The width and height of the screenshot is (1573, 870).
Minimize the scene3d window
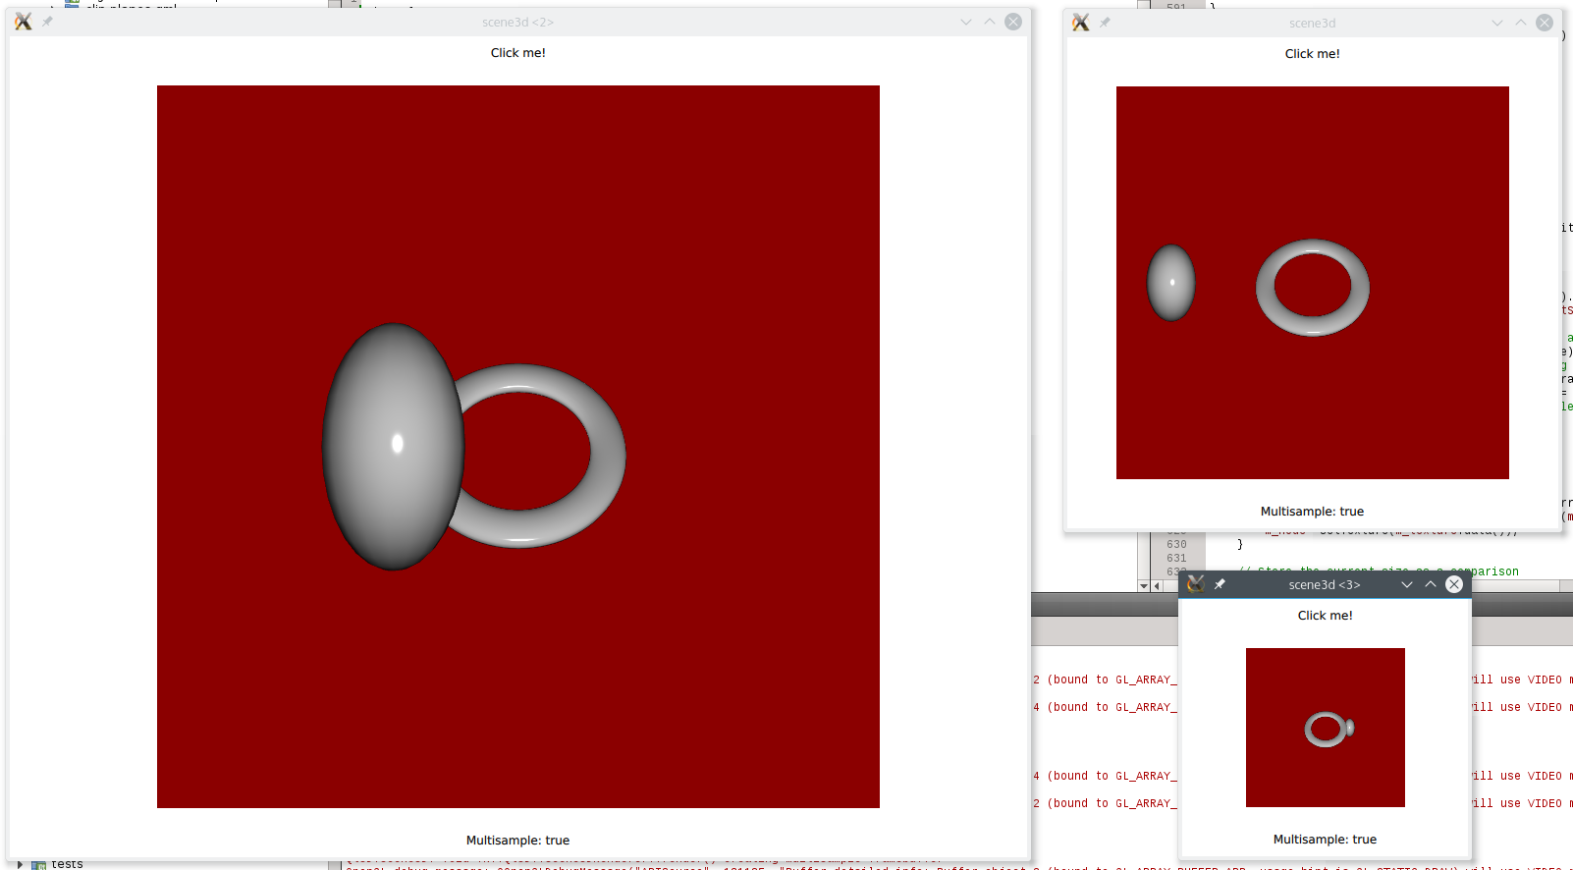click(1497, 23)
